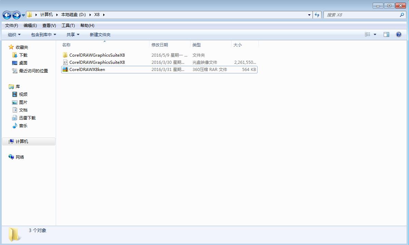Screen dimensions: 409x245
Task: Open the 查看 menu
Action: (49, 25)
